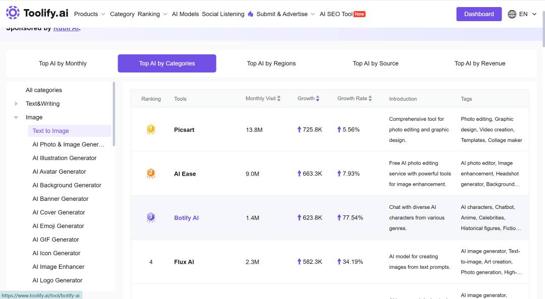
Task: Select AI Logo Generator category
Action: pyautogui.click(x=58, y=280)
